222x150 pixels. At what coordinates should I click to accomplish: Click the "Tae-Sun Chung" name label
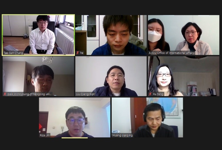pyautogui.click(x=13, y=53)
